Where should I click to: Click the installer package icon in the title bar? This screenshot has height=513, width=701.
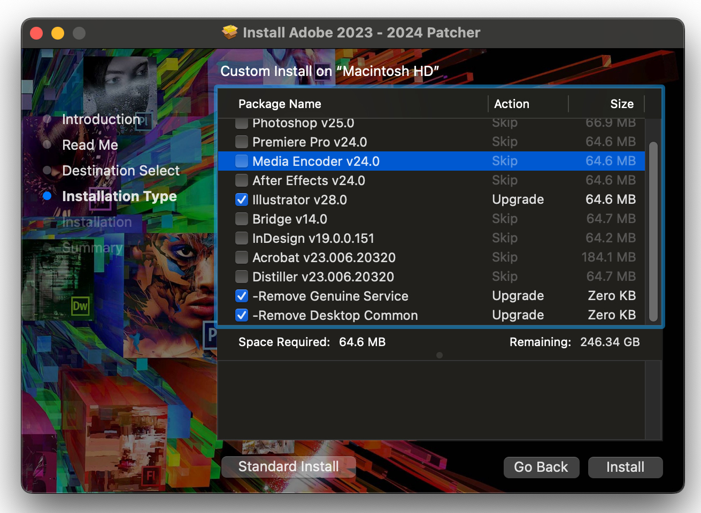tap(229, 32)
